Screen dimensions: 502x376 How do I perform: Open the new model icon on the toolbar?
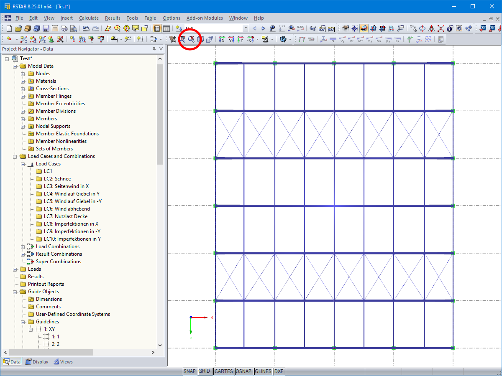[9, 28]
